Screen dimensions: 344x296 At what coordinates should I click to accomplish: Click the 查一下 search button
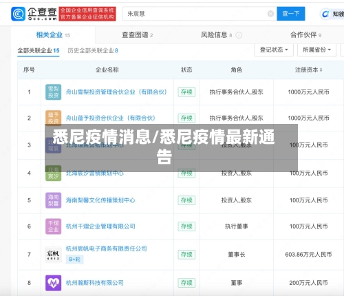[x=291, y=14]
